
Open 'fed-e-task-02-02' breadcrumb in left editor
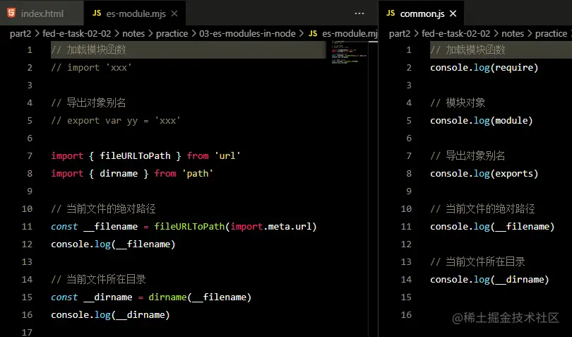click(x=76, y=34)
